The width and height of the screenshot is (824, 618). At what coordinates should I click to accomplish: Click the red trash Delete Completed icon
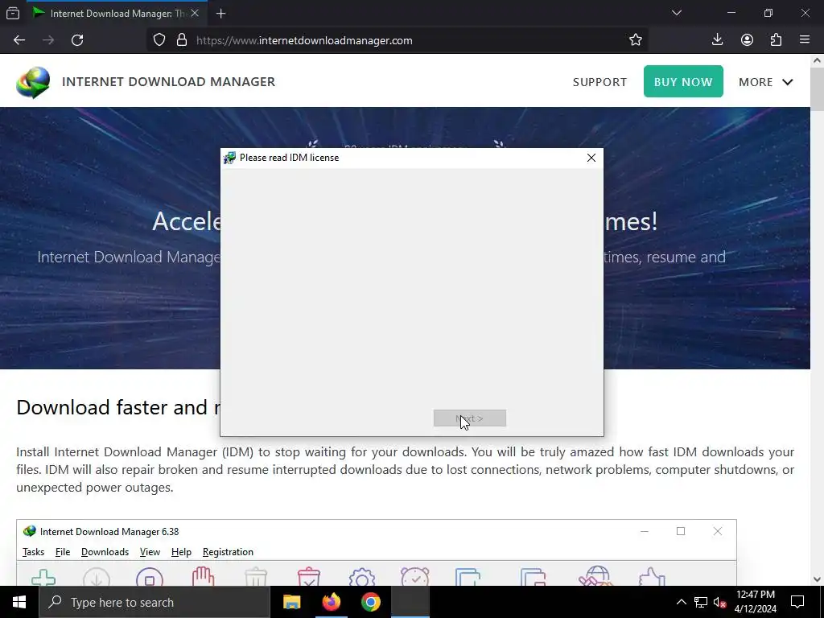click(309, 576)
